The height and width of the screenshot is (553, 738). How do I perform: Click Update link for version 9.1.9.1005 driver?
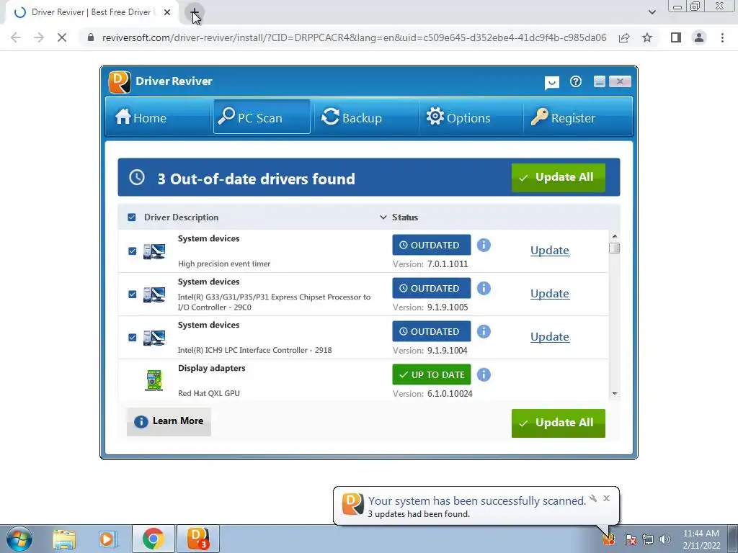pyautogui.click(x=550, y=294)
